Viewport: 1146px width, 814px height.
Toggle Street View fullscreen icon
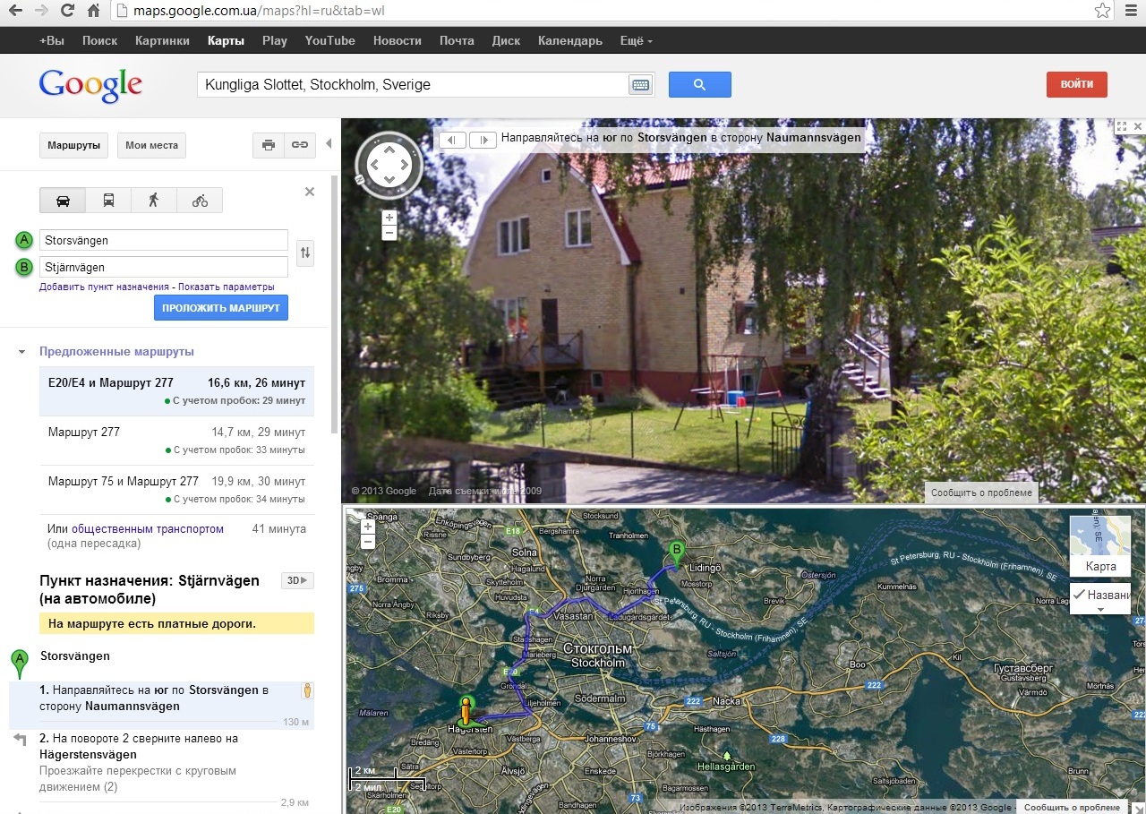(x=1122, y=127)
